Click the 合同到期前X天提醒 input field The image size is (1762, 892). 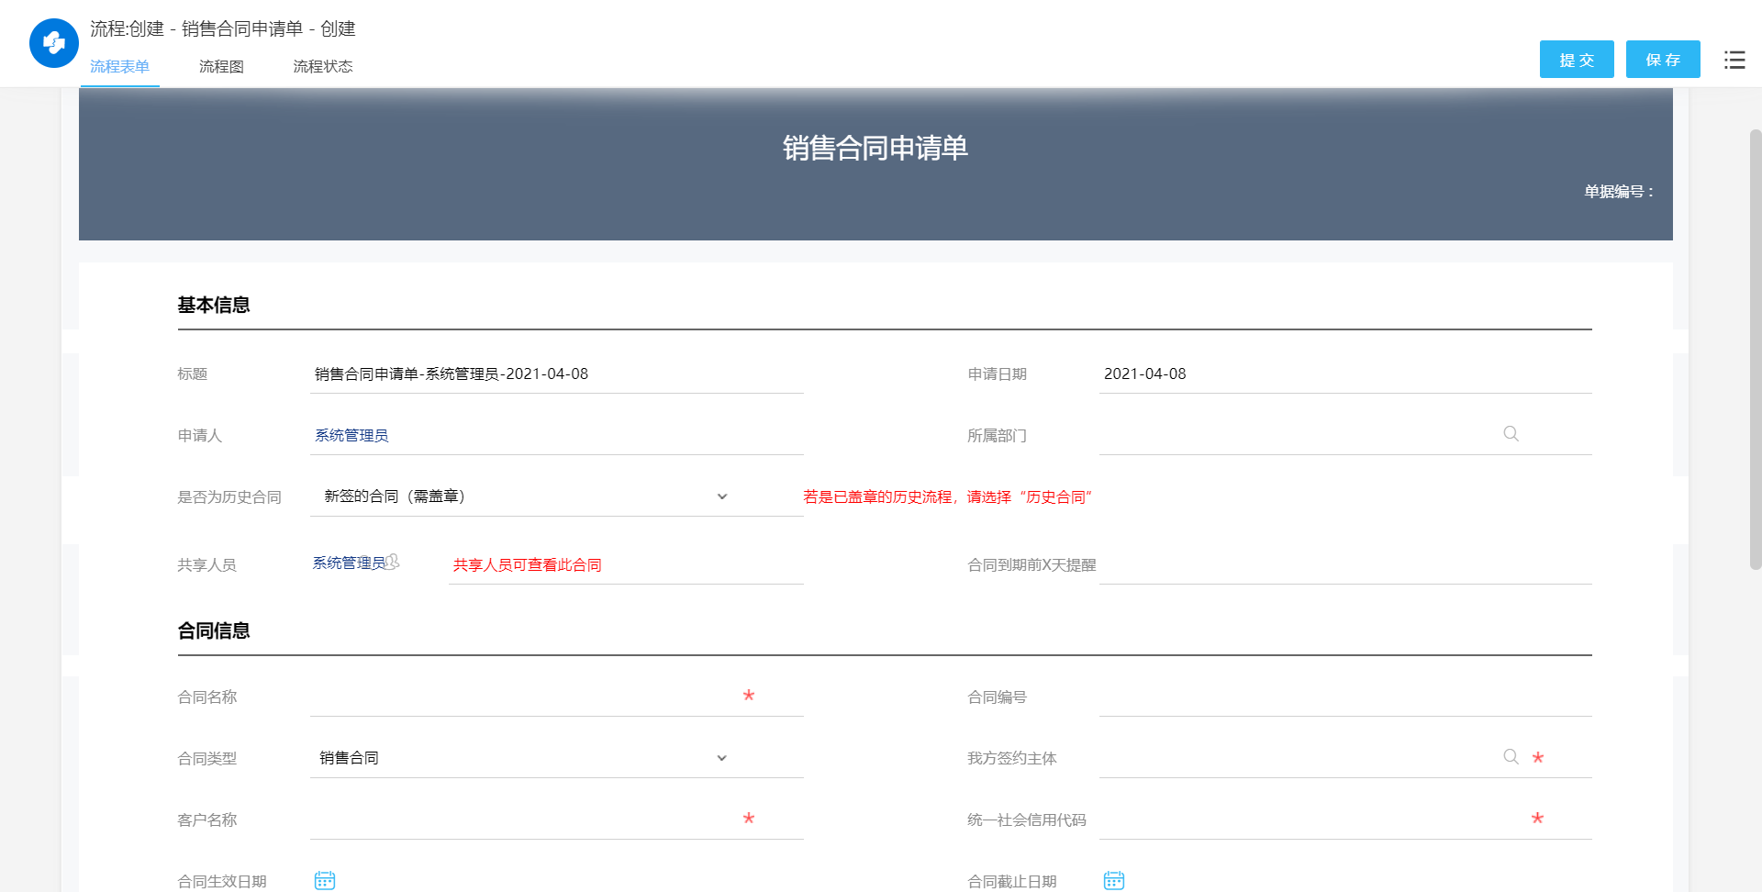coord(1345,564)
